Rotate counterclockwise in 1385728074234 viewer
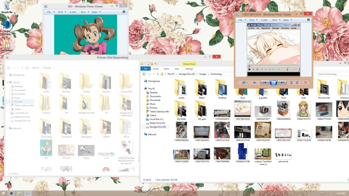This screenshot has width=349, height=196. tap(291, 82)
